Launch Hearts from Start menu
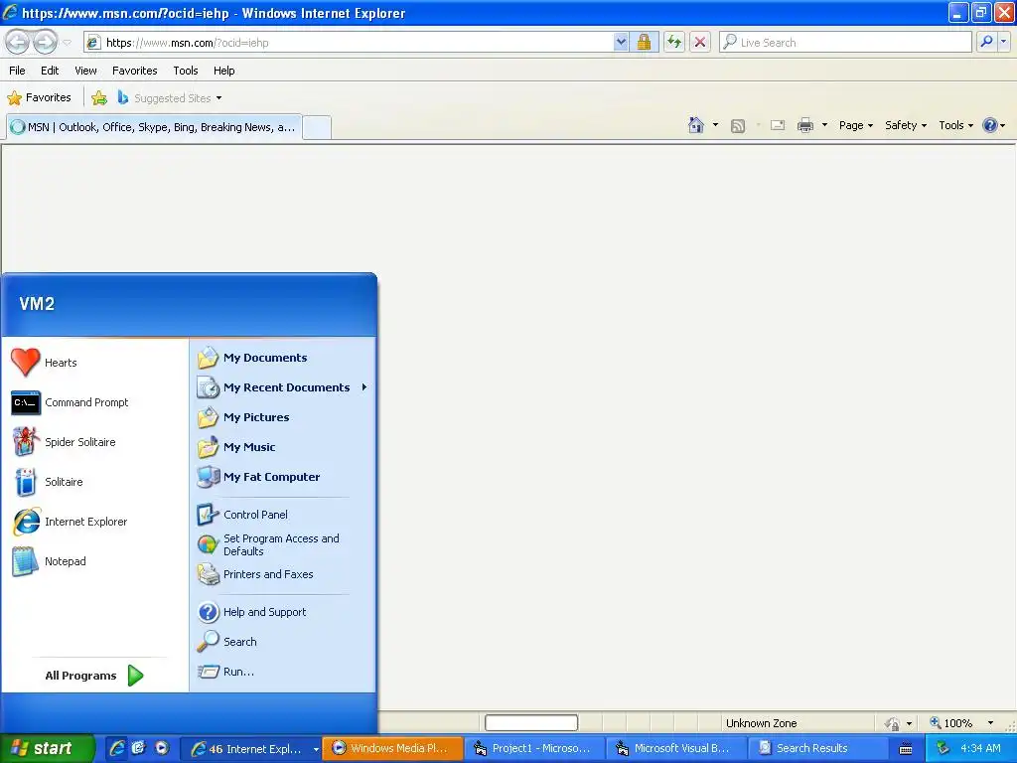Image resolution: width=1017 pixels, height=763 pixels. tap(95, 363)
